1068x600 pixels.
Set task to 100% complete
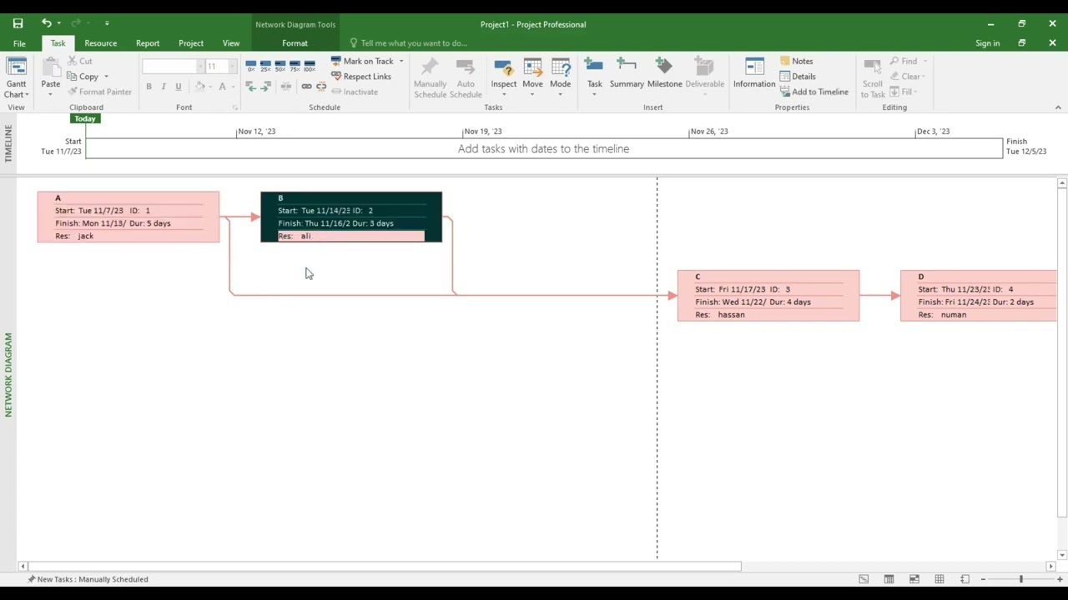pyautogui.click(x=310, y=65)
